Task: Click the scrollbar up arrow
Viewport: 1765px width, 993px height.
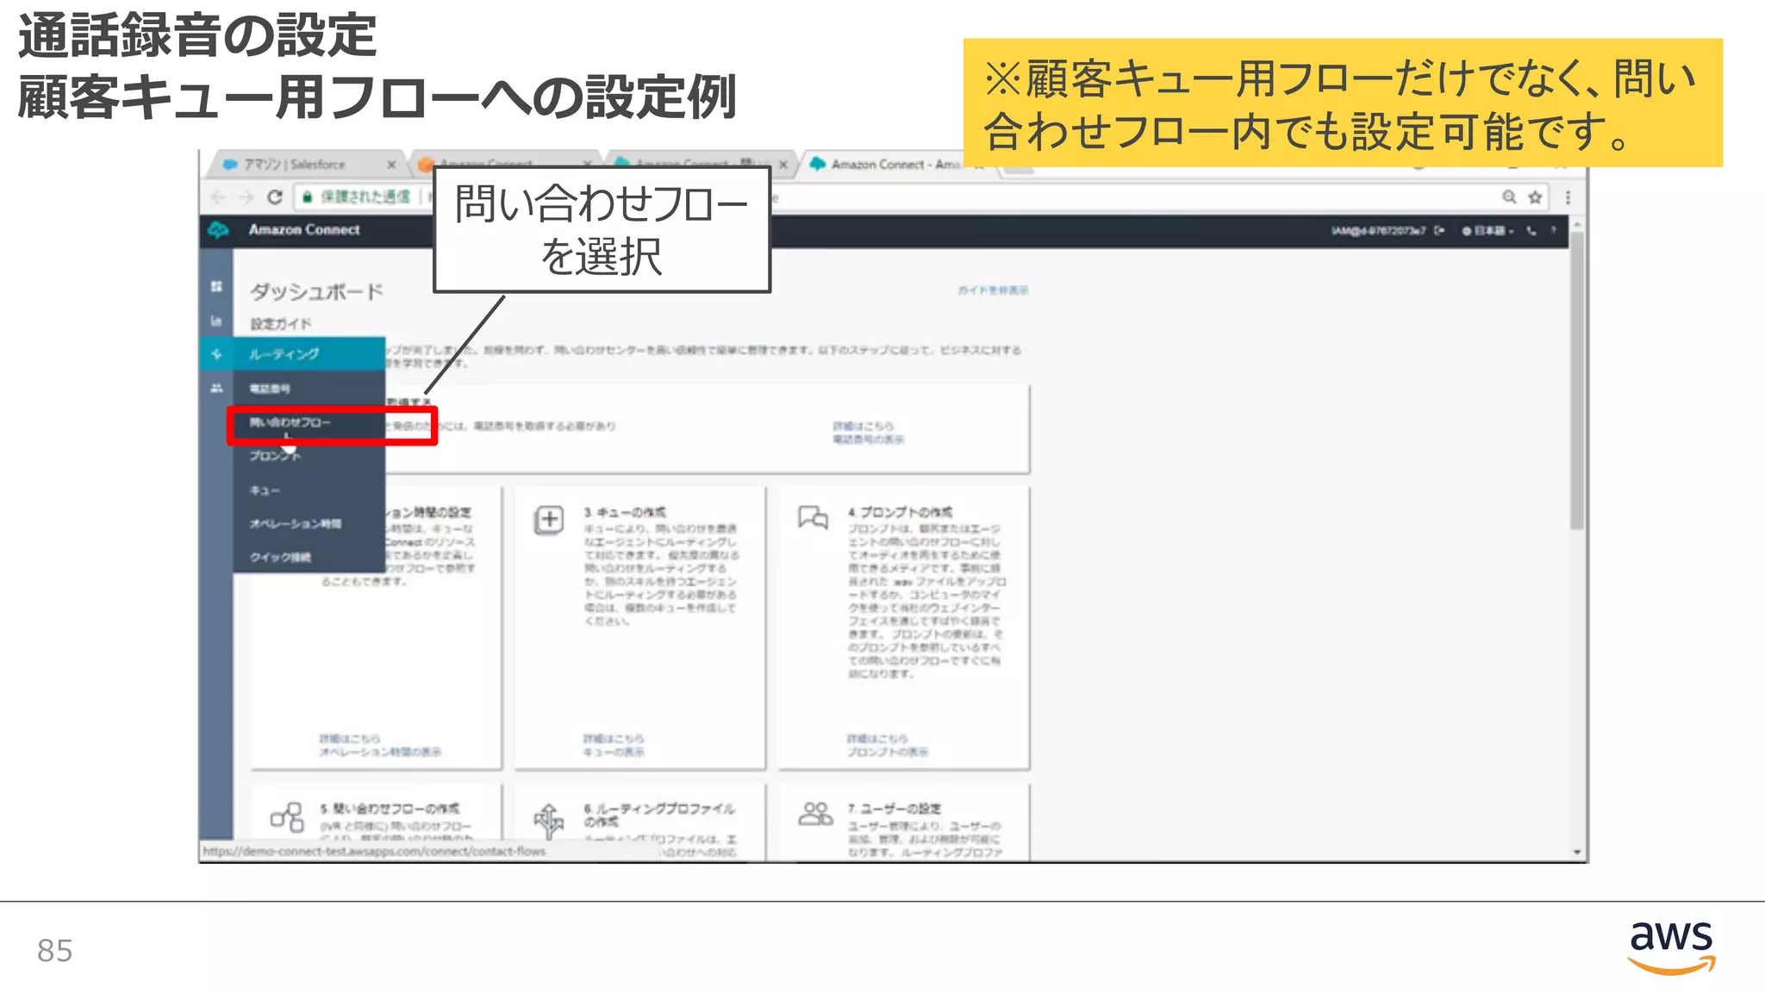Action: pyautogui.click(x=1576, y=225)
